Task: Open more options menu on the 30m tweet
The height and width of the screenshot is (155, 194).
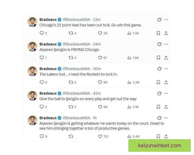Action: [x=166, y=69]
